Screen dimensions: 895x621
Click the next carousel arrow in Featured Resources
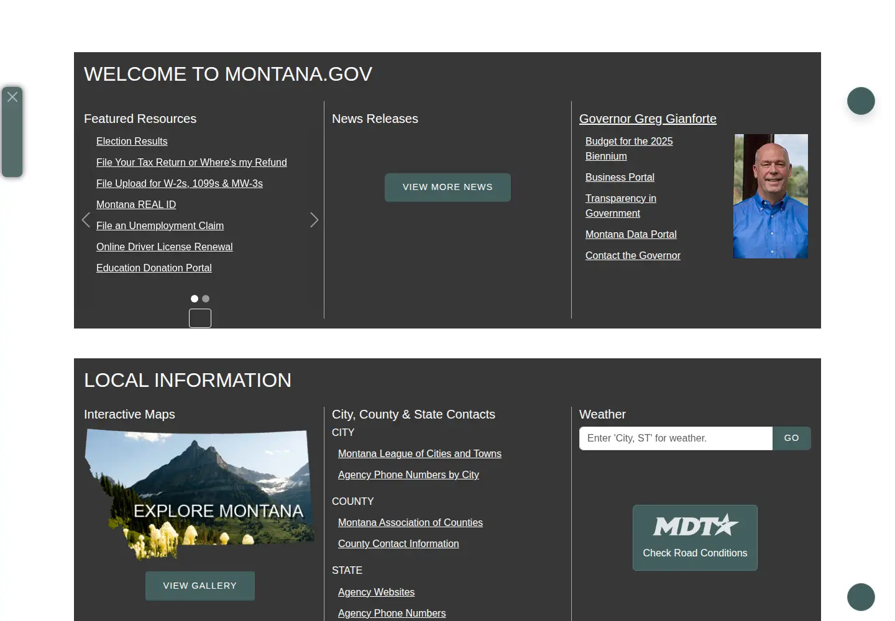(x=314, y=220)
